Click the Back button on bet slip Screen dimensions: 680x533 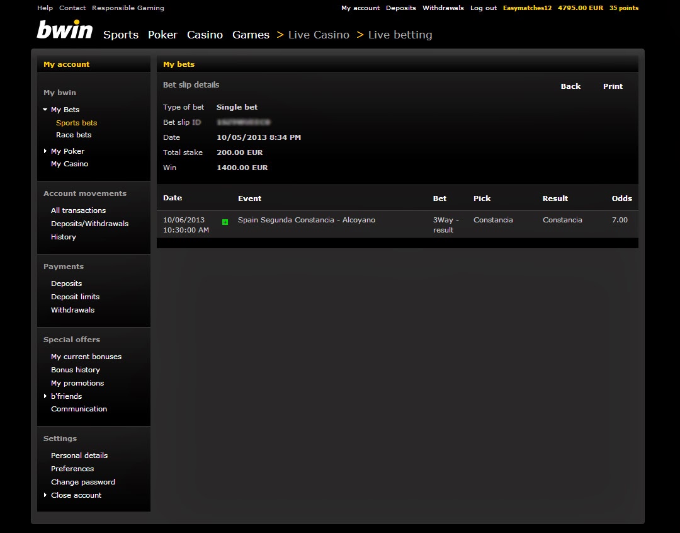(x=570, y=86)
